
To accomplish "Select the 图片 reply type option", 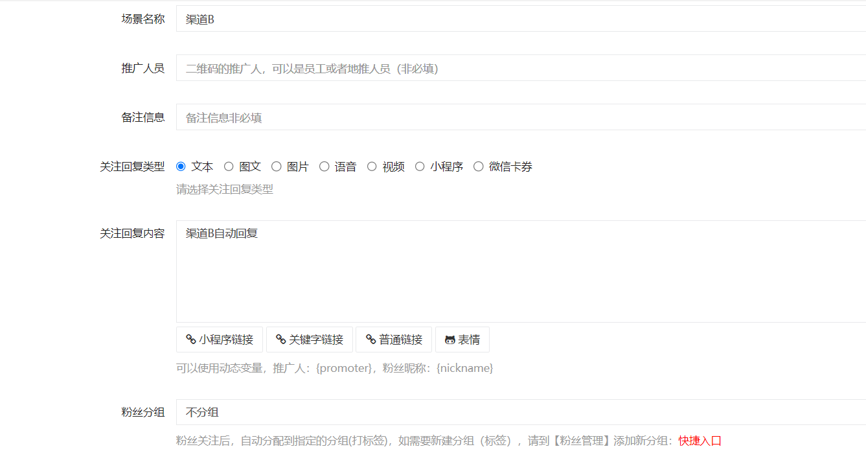I will 276,166.
